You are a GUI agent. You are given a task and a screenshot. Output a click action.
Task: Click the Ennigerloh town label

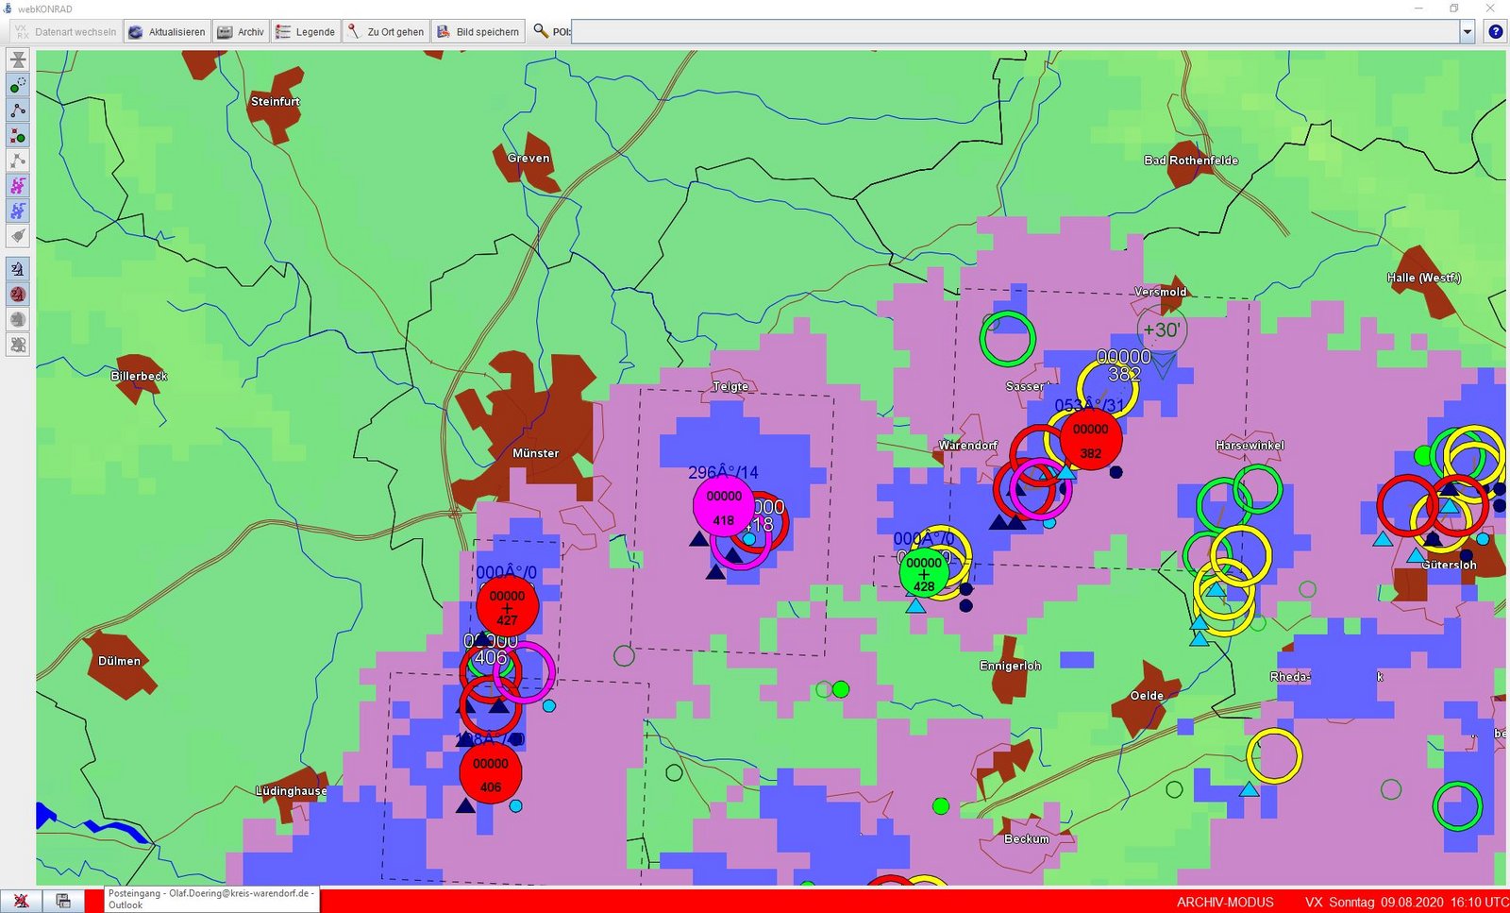pyautogui.click(x=1010, y=666)
